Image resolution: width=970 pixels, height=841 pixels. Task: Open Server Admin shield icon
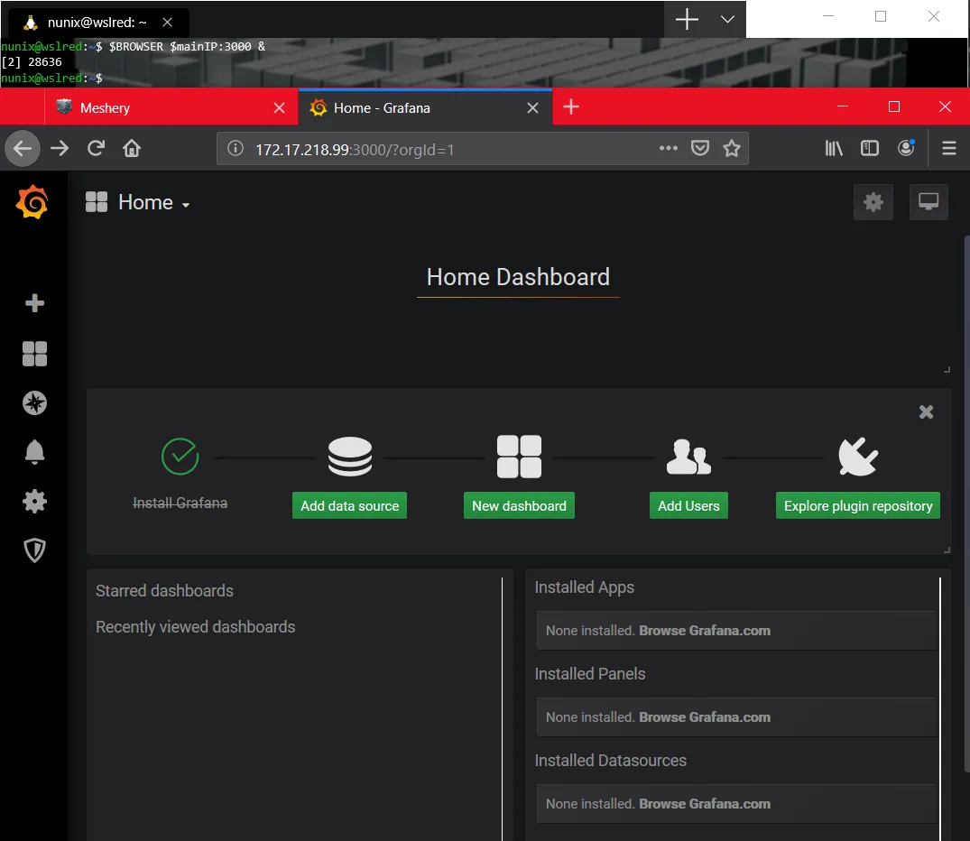(34, 550)
